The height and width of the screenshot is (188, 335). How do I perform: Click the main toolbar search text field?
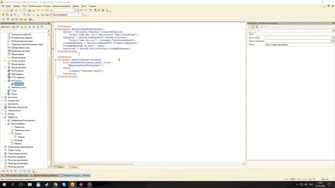tap(63, 10)
